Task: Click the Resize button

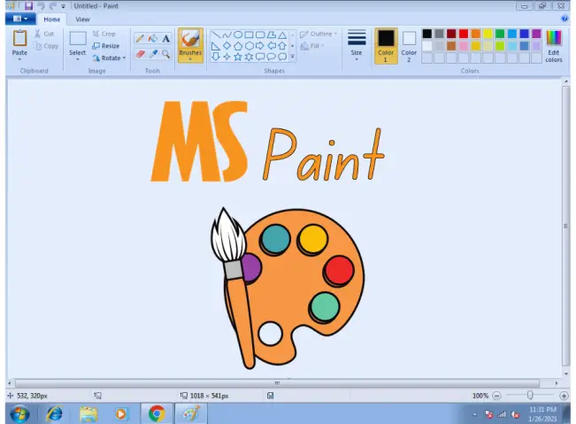Action: point(105,46)
